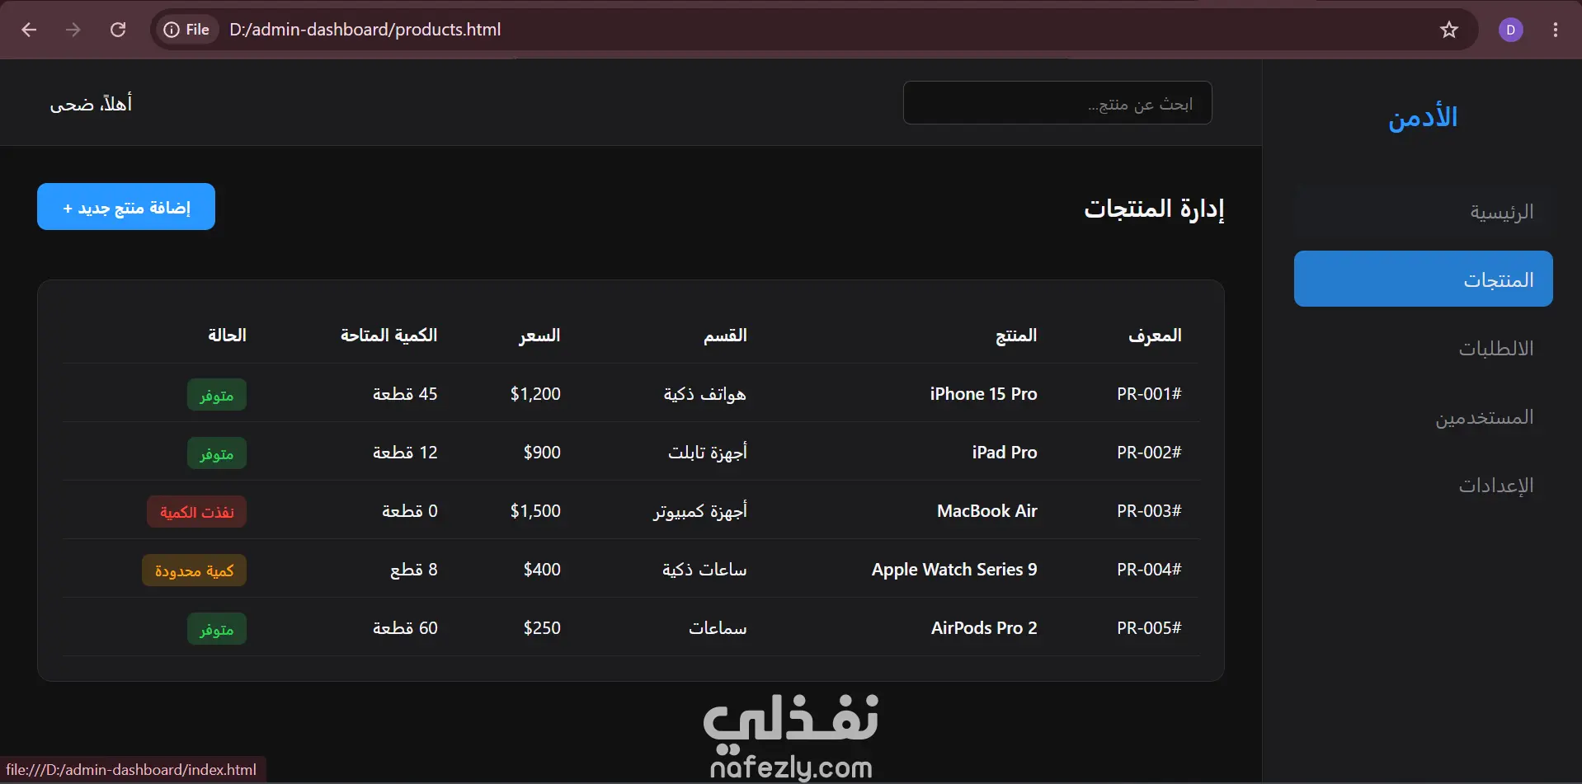The width and height of the screenshot is (1582, 784).
Task: Click the 45 قطعة quantity cell
Action: tap(405, 394)
